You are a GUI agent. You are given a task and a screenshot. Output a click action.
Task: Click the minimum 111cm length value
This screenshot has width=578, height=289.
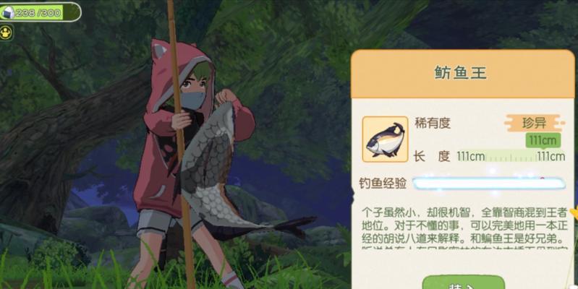[x=471, y=157]
